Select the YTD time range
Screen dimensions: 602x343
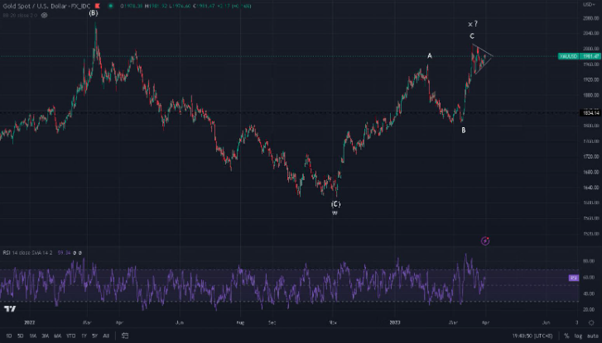71,336
